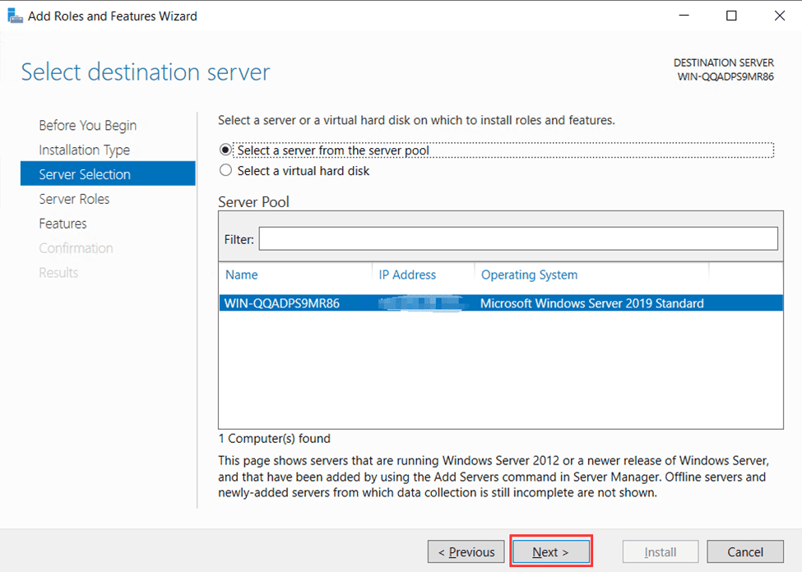Minimize the wizard window
This screenshot has height=572, width=802.
pyautogui.click(x=684, y=15)
